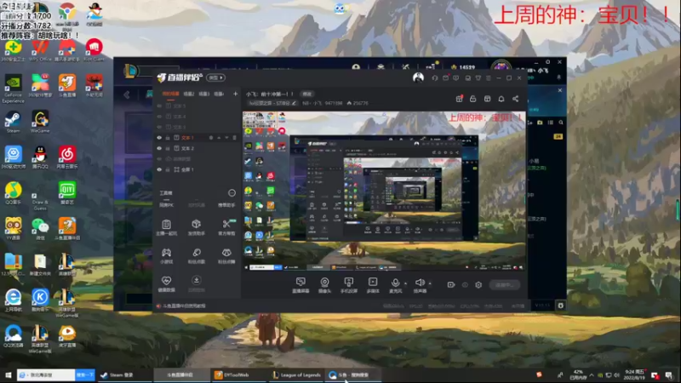Switch to the first scene tab
The width and height of the screenshot is (681, 383).
point(171,94)
